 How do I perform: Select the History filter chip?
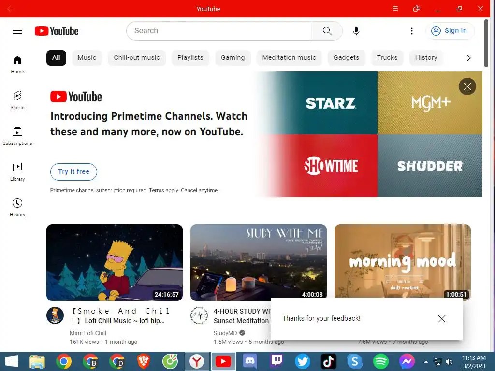point(426,58)
